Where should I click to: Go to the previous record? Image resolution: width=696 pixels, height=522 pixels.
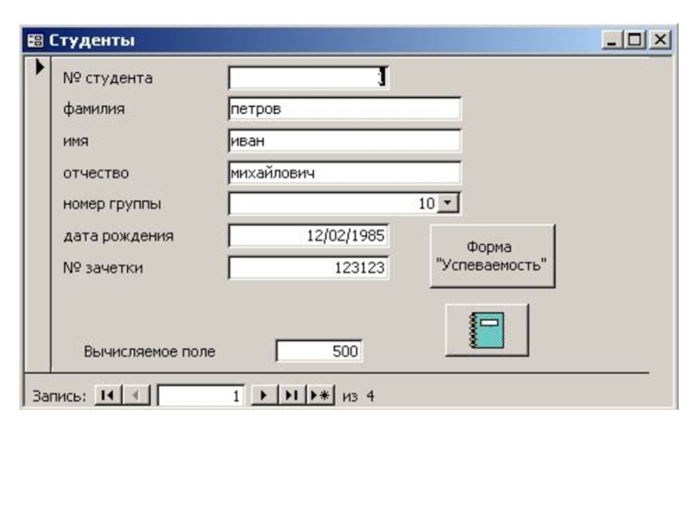pos(137,395)
